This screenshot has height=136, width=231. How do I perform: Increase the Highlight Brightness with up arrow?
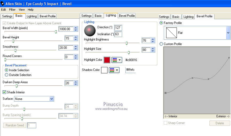point(153,39)
